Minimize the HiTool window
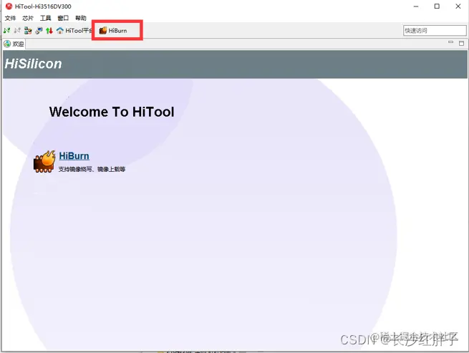Viewport: 469px width, 353px height. (x=416, y=6)
